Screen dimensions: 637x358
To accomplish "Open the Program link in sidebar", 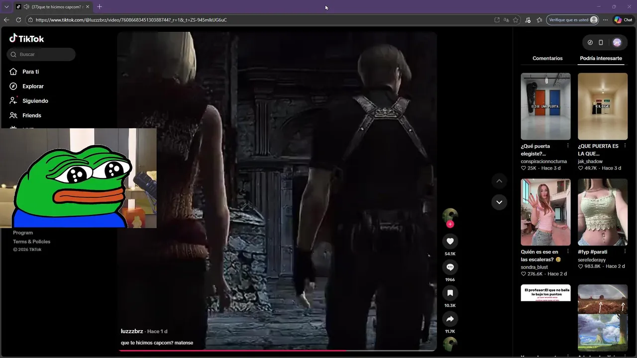I will click(23, 233).
